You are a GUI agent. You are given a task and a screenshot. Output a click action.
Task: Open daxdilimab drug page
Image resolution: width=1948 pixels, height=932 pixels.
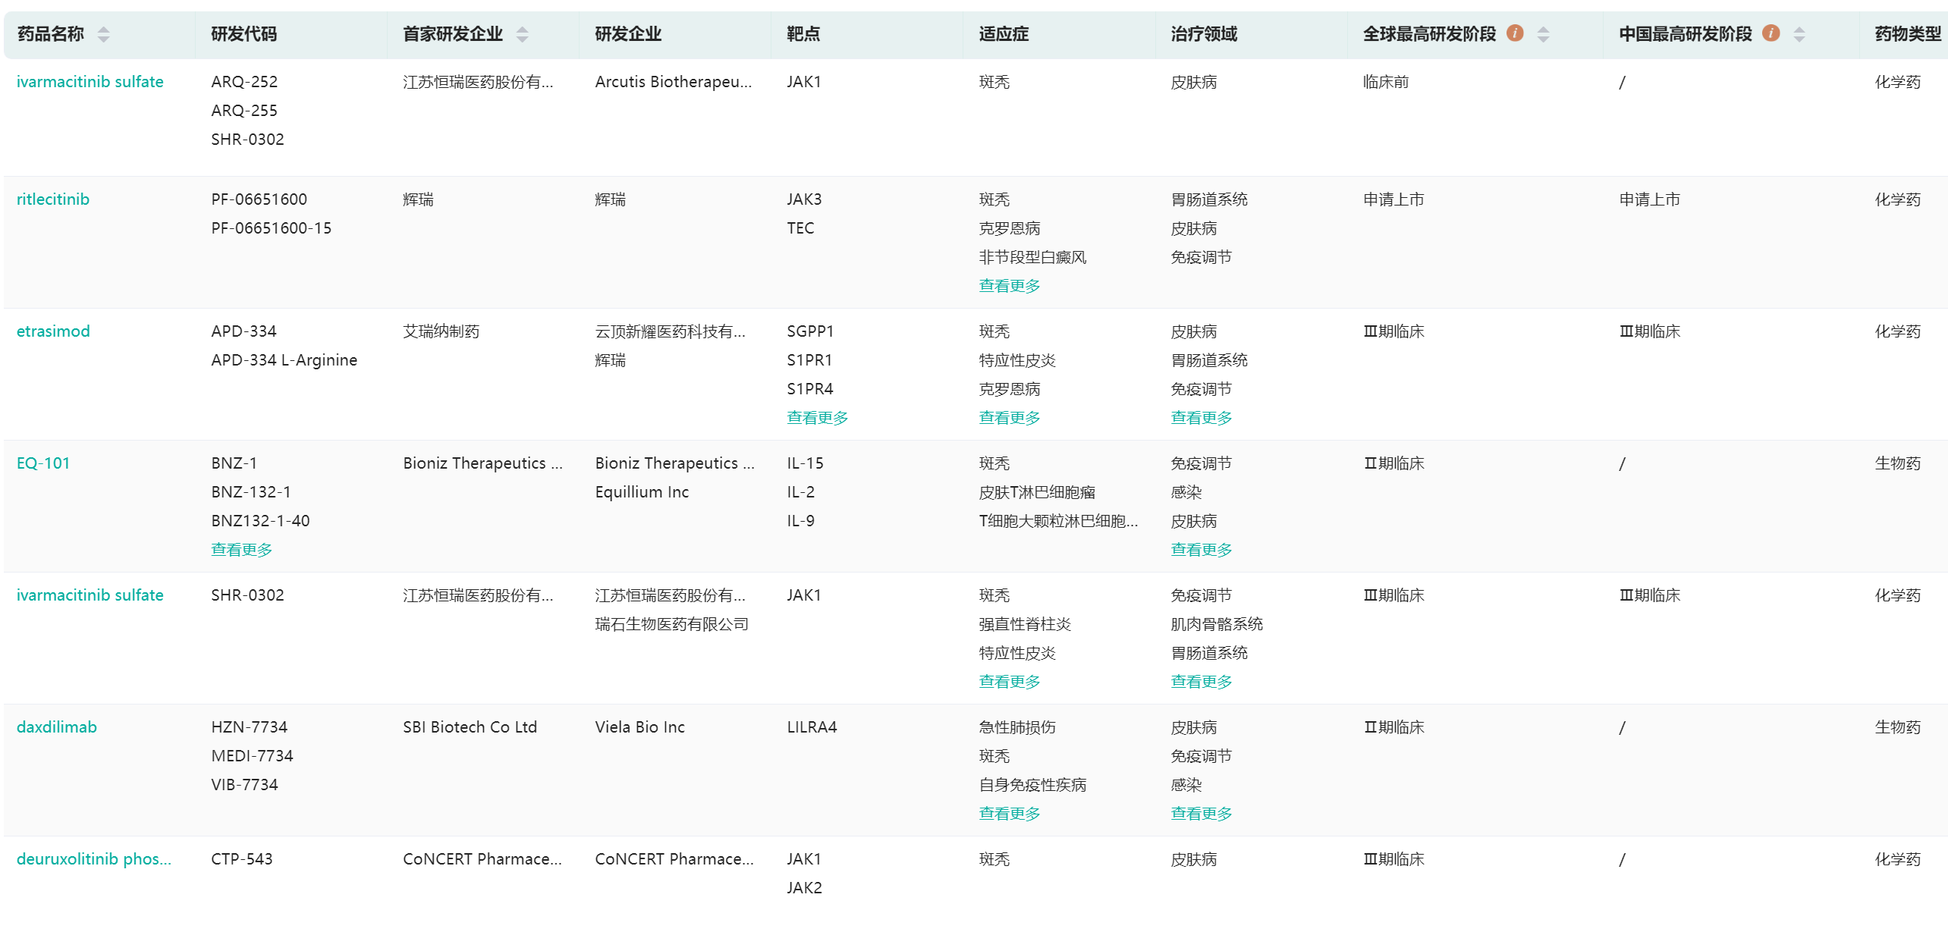click(57, 727)
